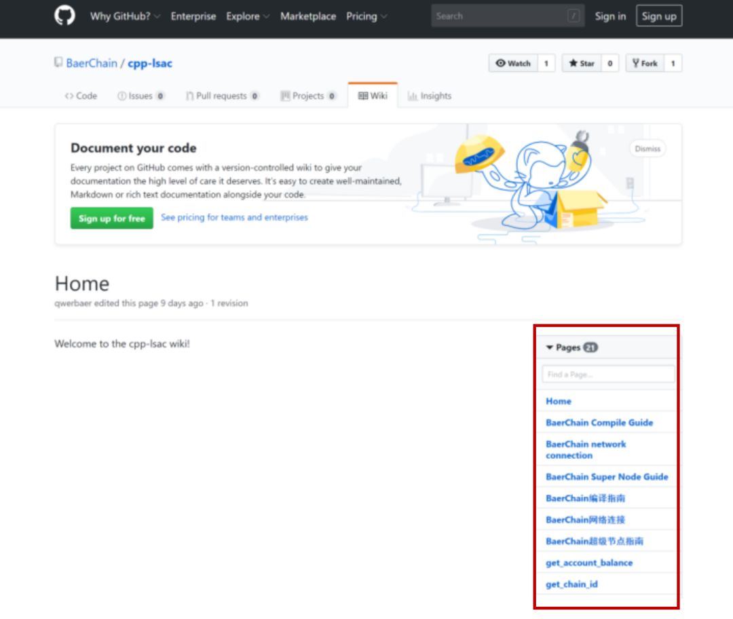
Task: Click the repository book icon
Action: tap(58, 62)
